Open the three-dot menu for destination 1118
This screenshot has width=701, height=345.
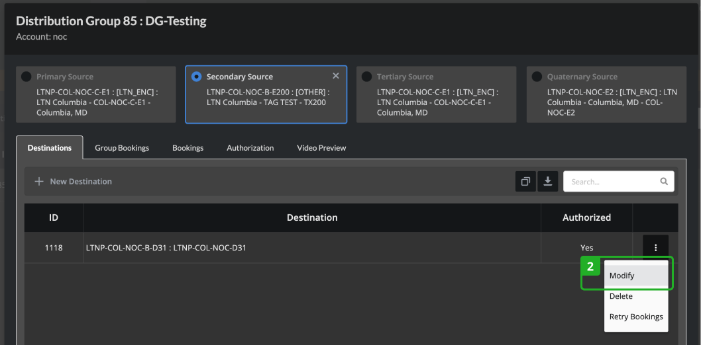(x=655, y=247)
